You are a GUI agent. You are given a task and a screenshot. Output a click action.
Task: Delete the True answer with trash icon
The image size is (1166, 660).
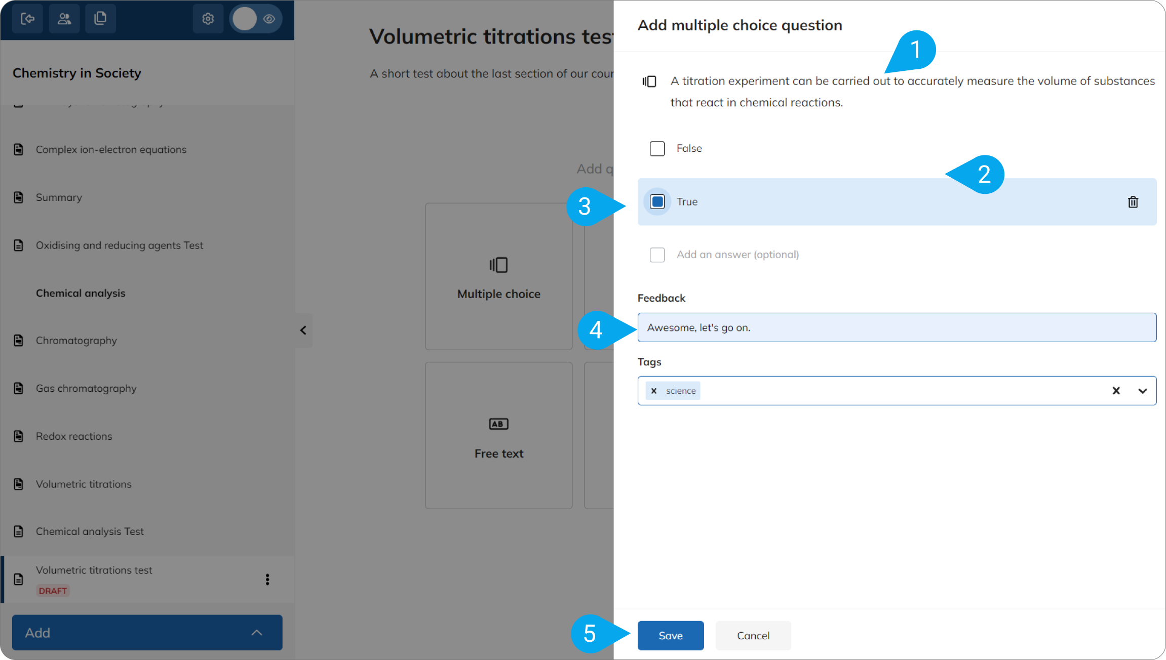1133,202
